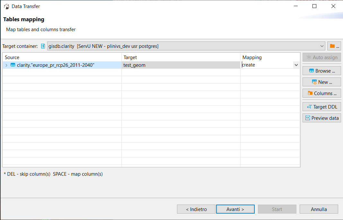Click the test_geom target name cell
343x220 pixels.
pyautogui.click(x=145, y=65)
